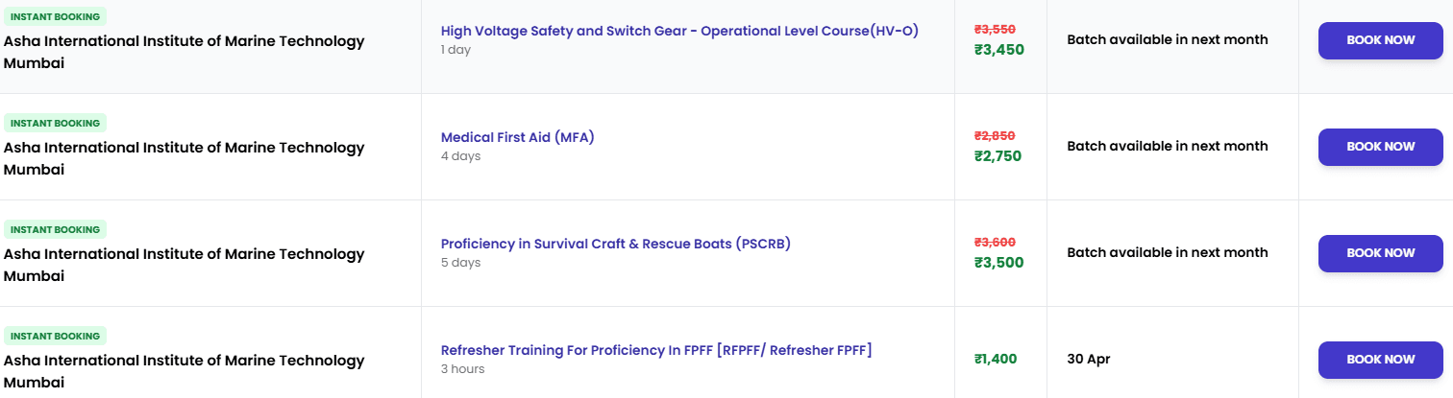This screenshot has height=398, width=1453.
Task: Select the institute name in the High Voltage row
Action: click(185, 52)
